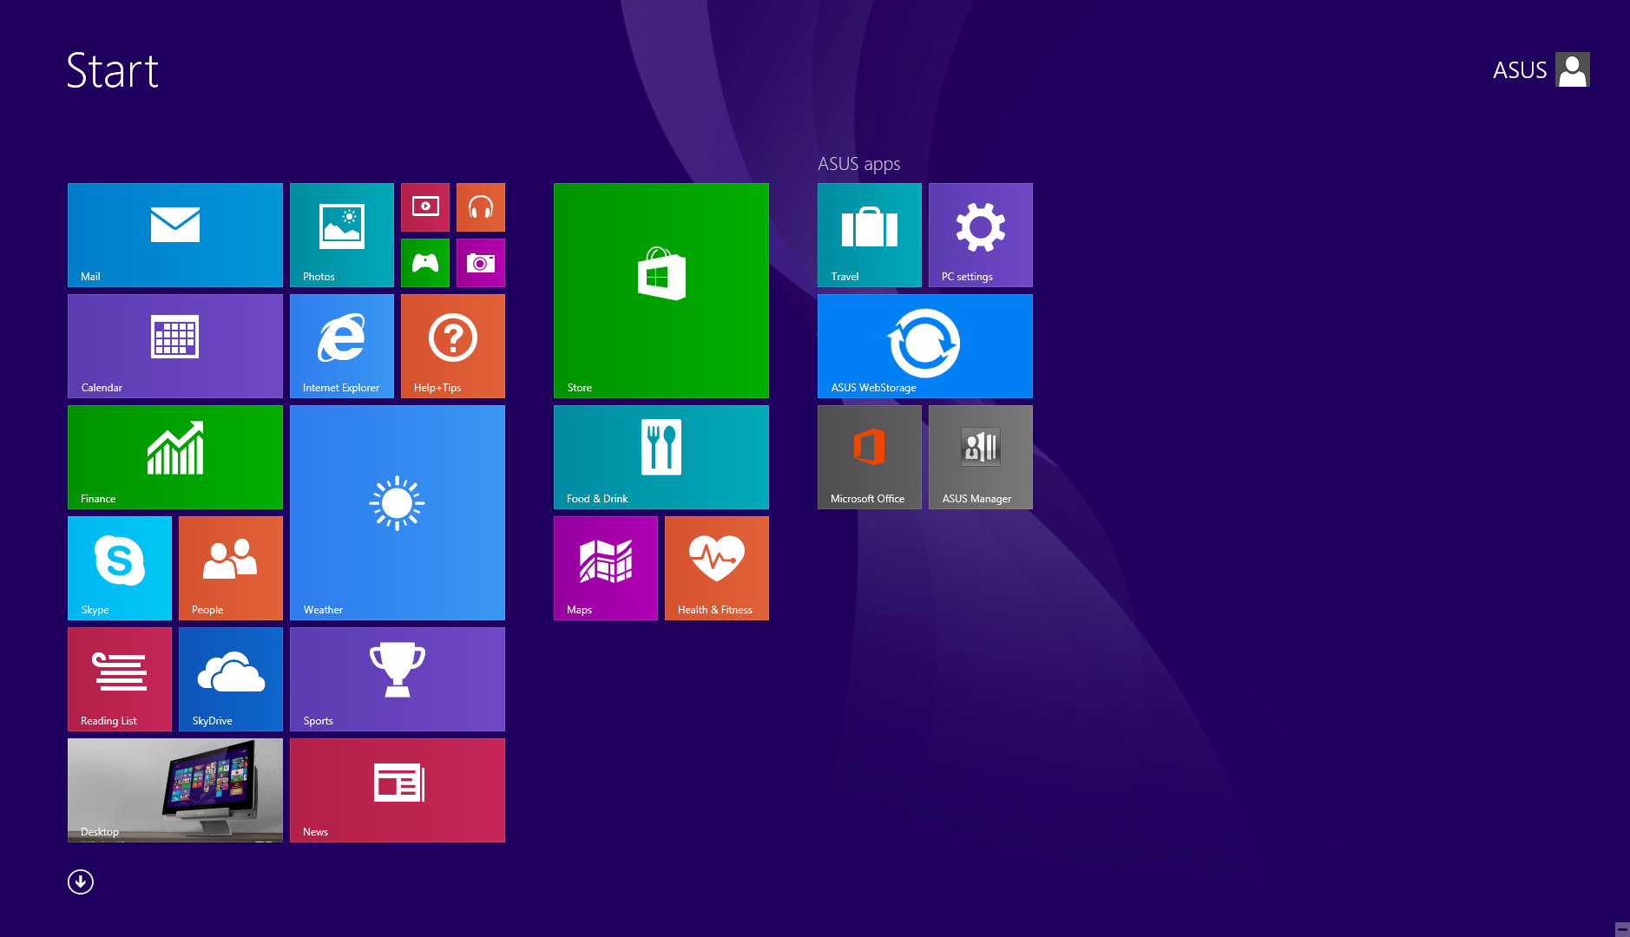The height and width of the screenshot is (937, 1630).
Task: Launch the ASUS Manager tile
Action: click(981, 457)
